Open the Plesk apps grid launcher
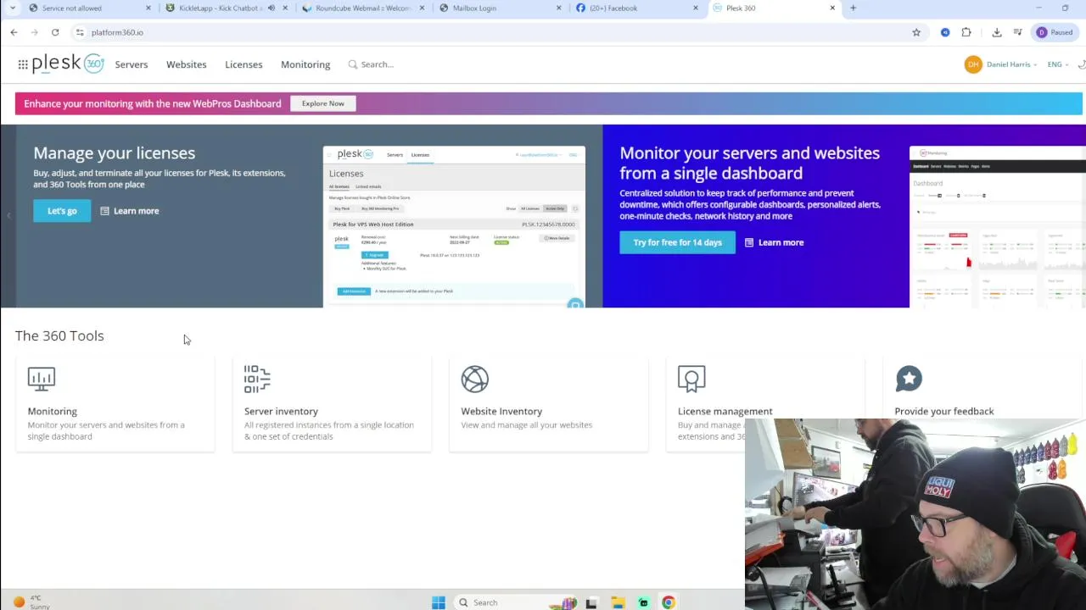The image size is (1086, 610). [23, 64]
